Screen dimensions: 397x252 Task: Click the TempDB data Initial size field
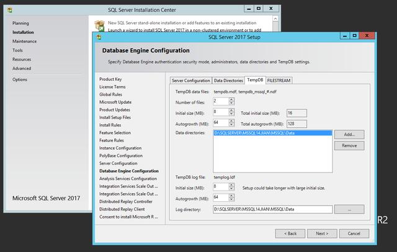(x=221, y=112)
